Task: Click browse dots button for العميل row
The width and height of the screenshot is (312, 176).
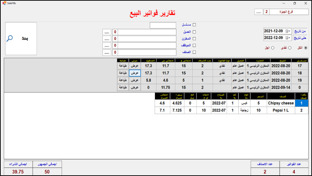Action: click(107, 32)
